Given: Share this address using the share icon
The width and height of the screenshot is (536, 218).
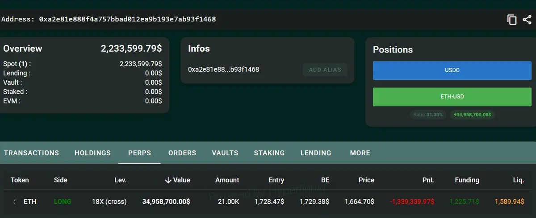Looking at the screenshot, I should pos(527,20).
